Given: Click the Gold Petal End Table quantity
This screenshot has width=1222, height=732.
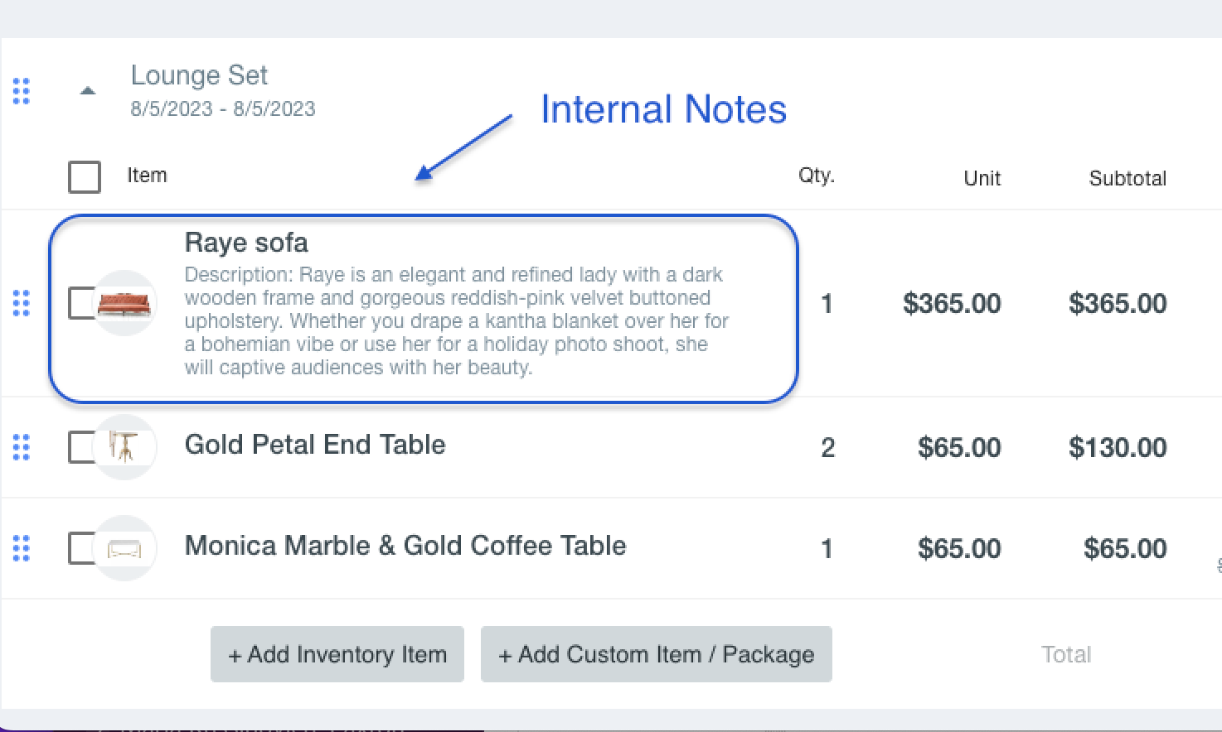Looking at the screenshot, I should coord(827,448).
